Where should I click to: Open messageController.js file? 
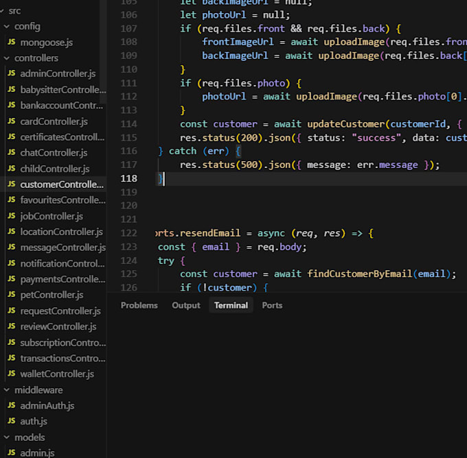coord(63,248)
